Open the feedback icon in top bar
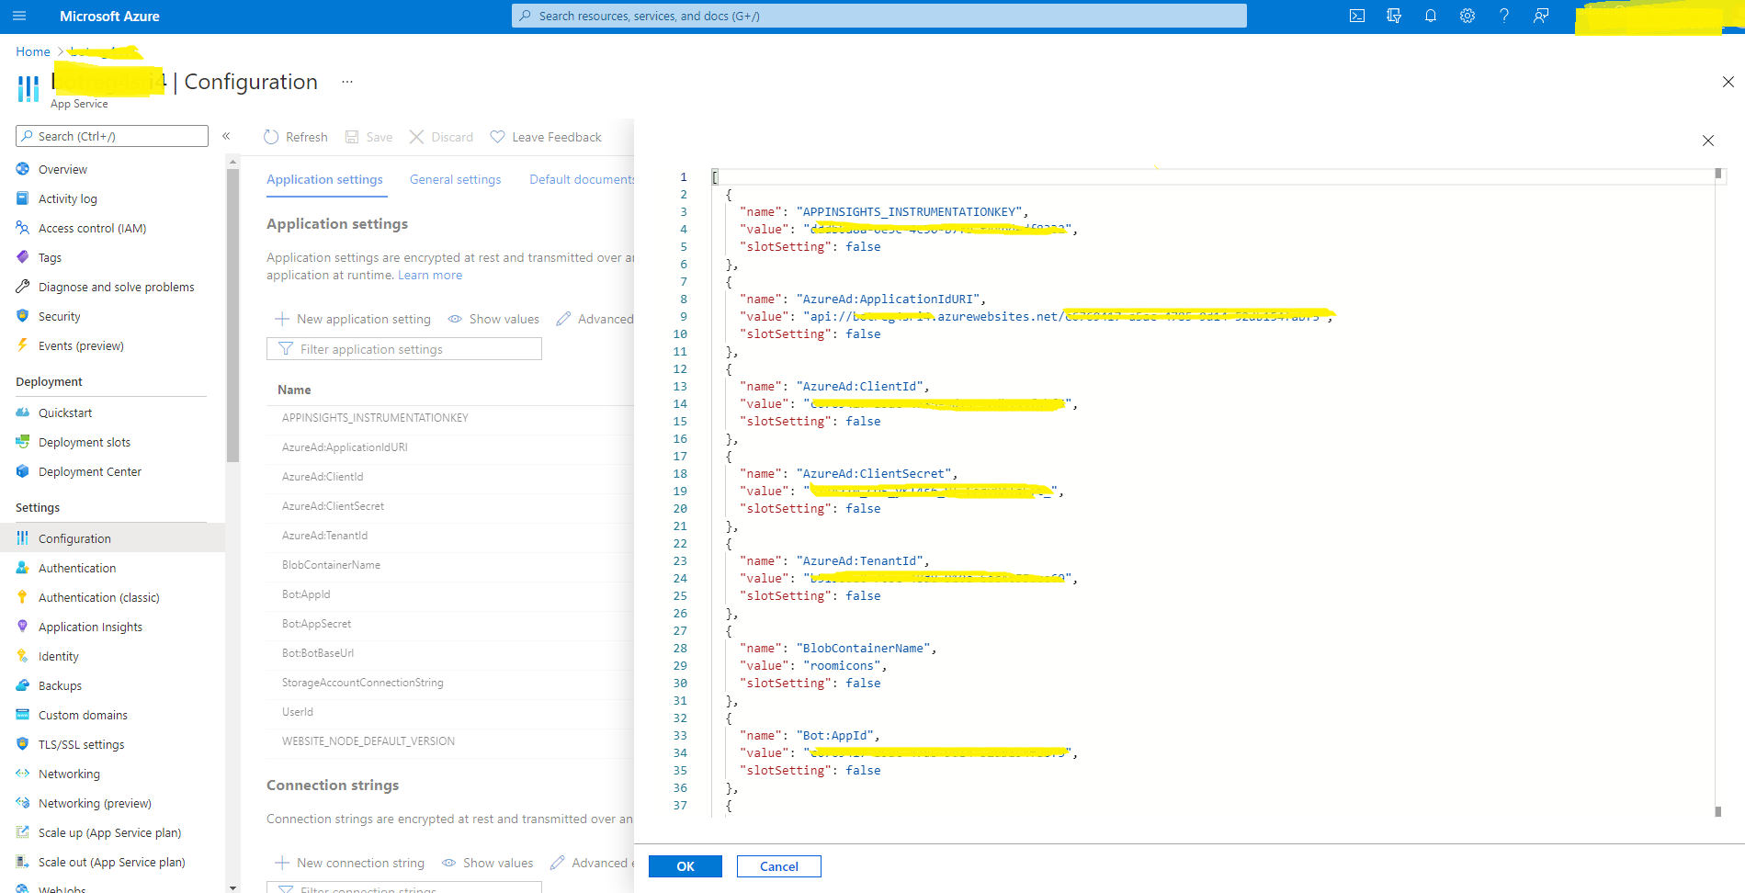1745x893 pixels. 1541,16
